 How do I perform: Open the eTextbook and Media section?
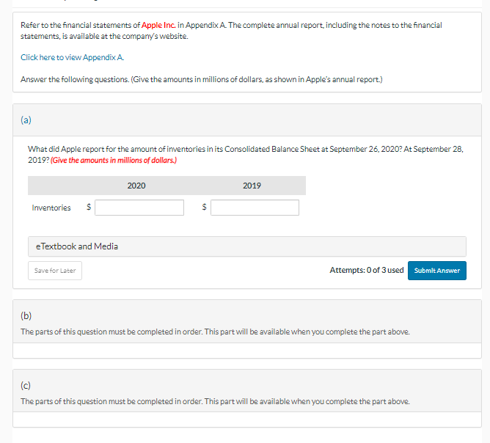(247, 246)
